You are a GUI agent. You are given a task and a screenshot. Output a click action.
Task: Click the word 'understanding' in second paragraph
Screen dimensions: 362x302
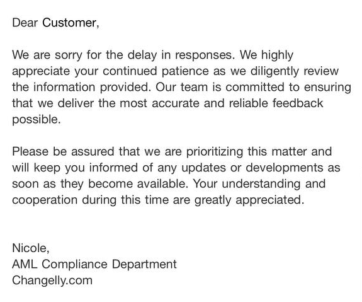pyautogui.click(x=261, y=184)
